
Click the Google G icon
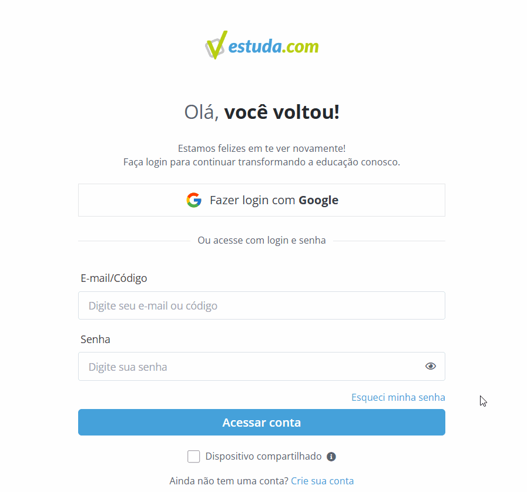(194, 200)
